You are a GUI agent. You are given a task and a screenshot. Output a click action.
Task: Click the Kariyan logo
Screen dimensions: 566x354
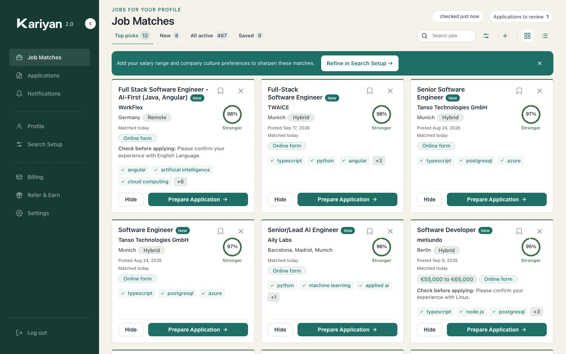click(39, 24)
